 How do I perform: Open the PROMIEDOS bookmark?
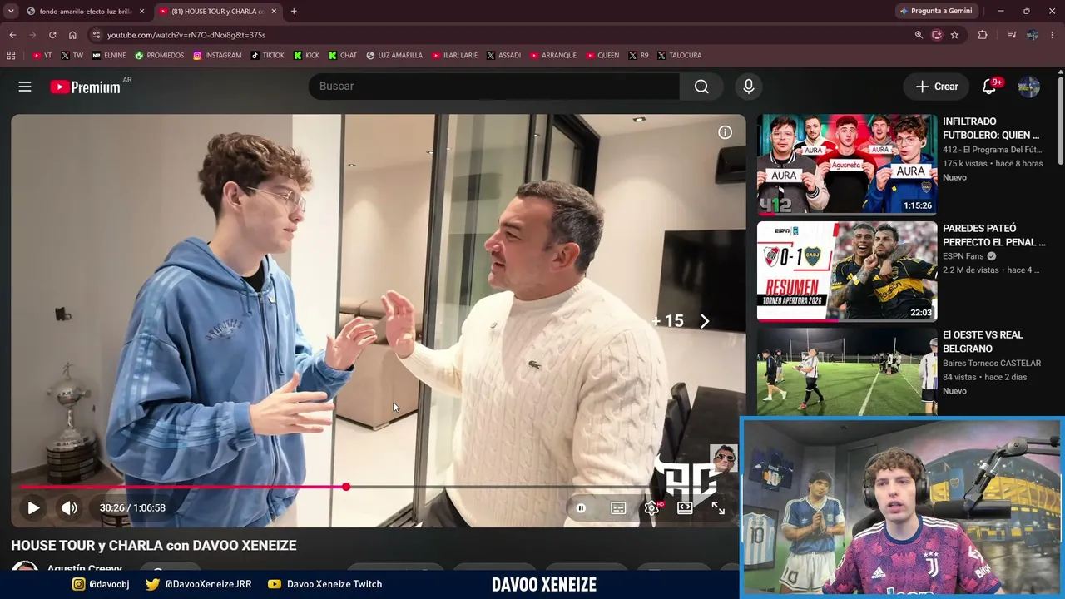[160, 56]
